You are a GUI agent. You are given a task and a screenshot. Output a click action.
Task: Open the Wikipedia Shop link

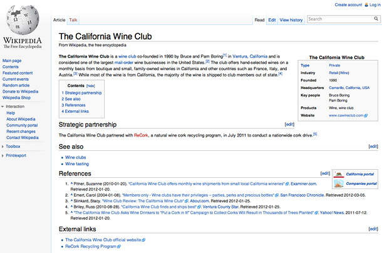16,98
